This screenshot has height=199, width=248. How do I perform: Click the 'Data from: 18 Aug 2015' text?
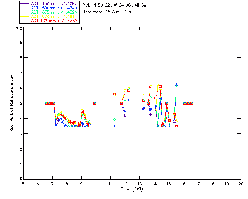click(107, 12)
